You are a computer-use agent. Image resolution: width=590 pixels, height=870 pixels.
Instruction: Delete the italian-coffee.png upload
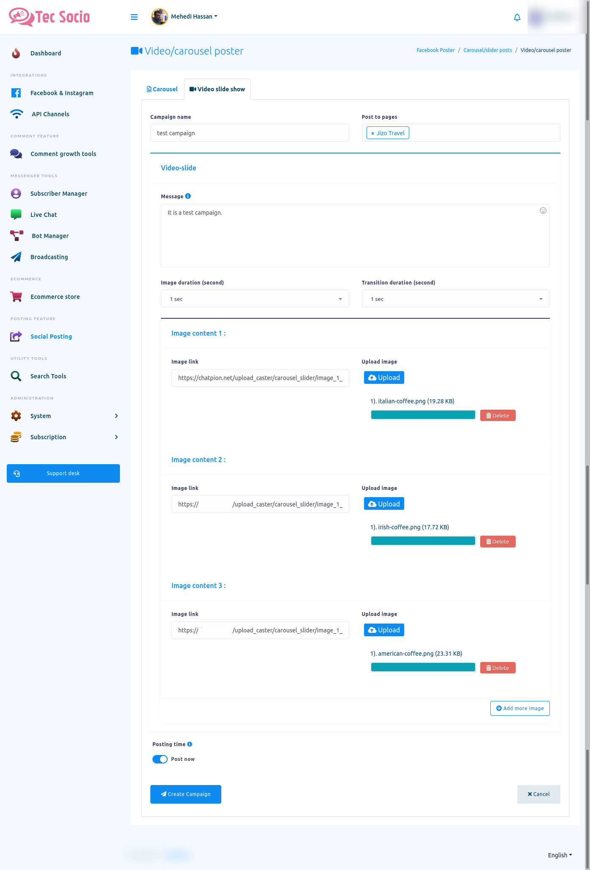tap(498, 416)
